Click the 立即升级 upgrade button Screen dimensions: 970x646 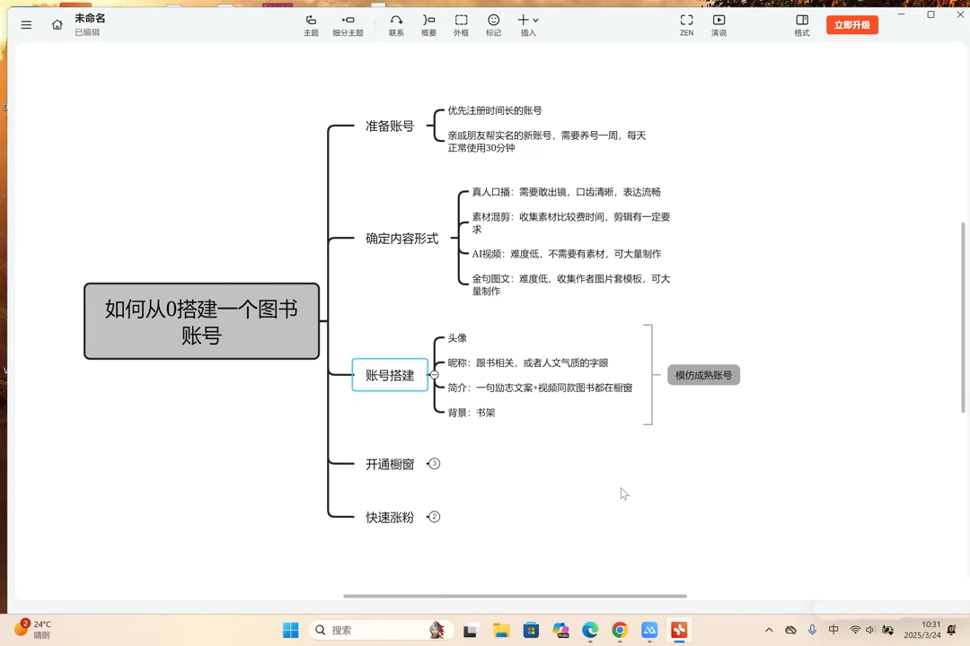click(851, 25)
